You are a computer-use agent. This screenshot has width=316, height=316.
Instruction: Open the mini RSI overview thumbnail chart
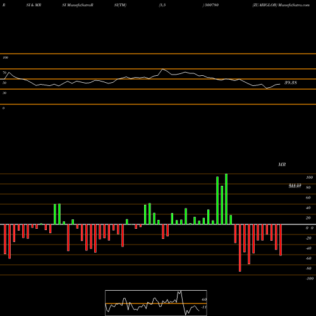click(156, 303)
